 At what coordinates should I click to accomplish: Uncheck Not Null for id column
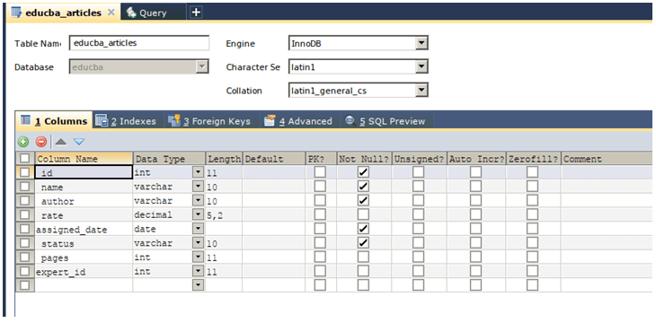tap(363, 172)
